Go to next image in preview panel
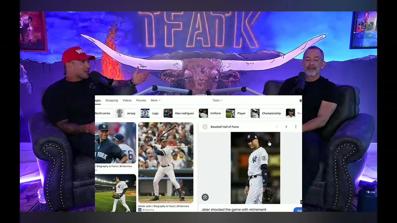 point(286,127)
